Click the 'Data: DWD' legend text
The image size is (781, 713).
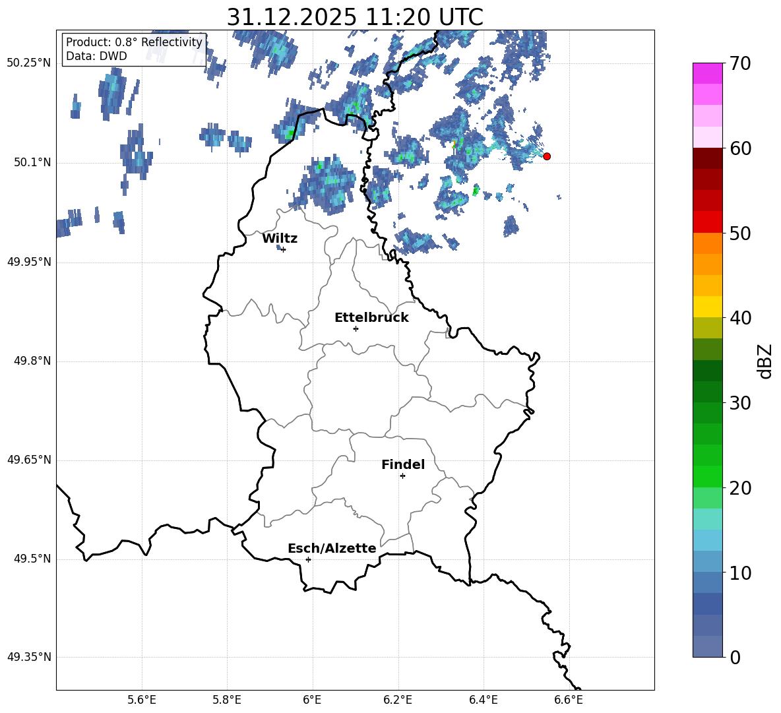pyautogui.click(x=96, y=56)
